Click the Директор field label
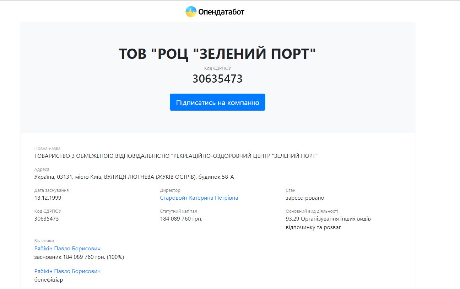Image resolution: width=460 pixels, height=289 pixels. tap(170, 190)
